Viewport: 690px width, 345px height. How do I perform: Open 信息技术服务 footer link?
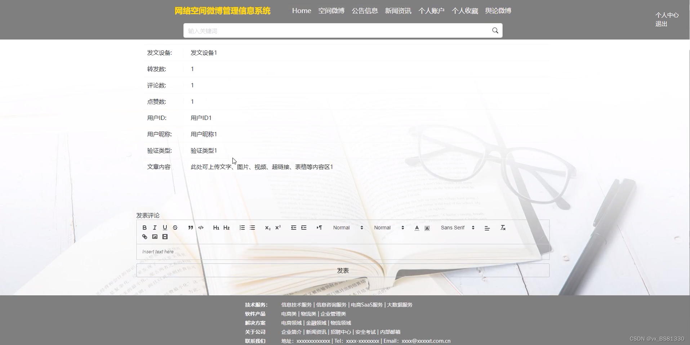click(x=296, y=305)
